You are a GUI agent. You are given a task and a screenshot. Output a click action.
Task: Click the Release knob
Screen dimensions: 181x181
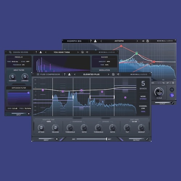(x=55, y=127)
